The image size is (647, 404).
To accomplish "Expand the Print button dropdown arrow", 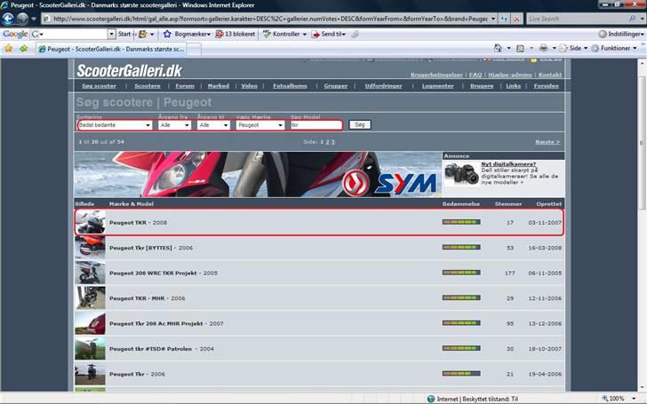I will tap(554, 48).
